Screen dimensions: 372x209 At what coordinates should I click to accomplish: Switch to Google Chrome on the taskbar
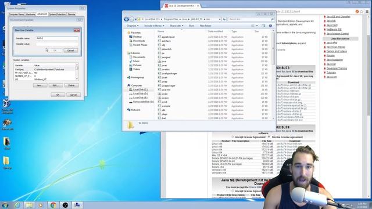coord(53,205)
